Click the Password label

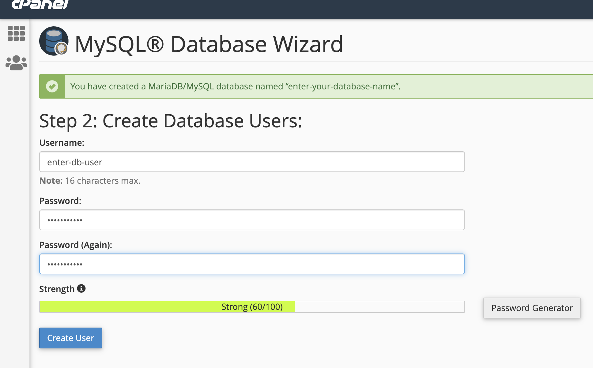[60, 201]
